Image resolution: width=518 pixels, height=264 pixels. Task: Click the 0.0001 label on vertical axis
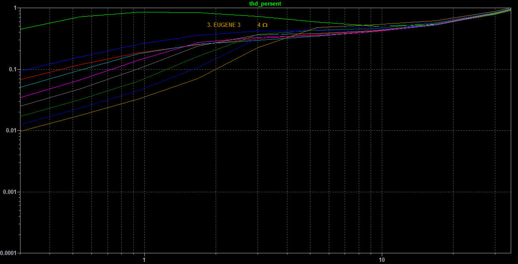click(8, 253)
